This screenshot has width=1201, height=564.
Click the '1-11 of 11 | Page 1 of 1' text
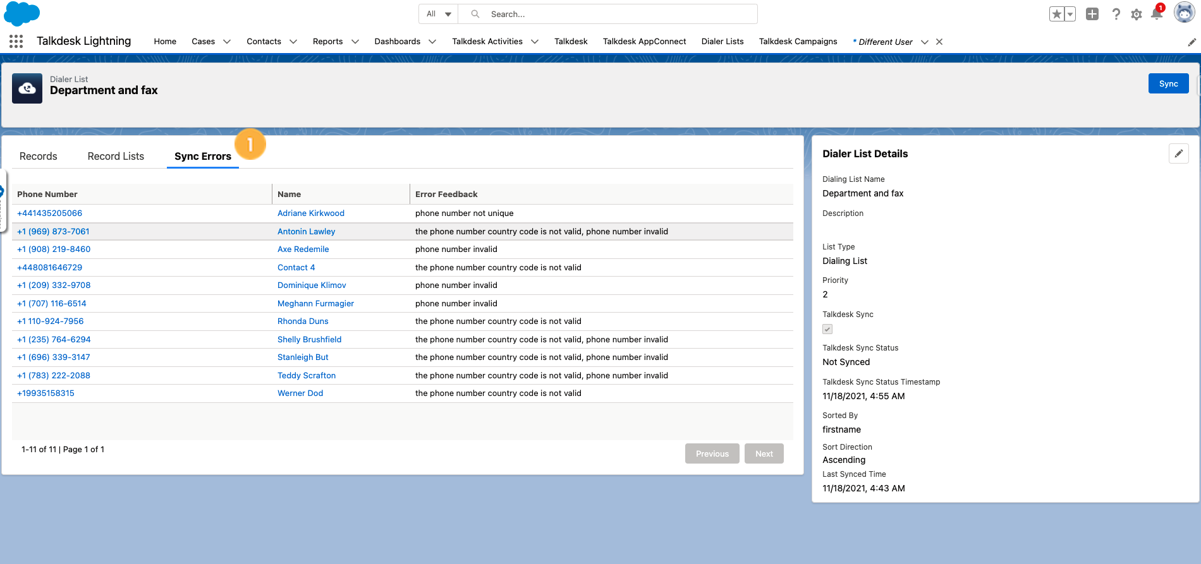63,450
